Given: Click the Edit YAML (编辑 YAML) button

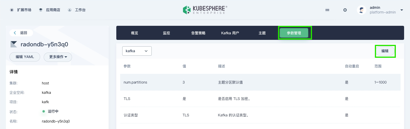Looking at the screenshot, I should pos(25,57).
